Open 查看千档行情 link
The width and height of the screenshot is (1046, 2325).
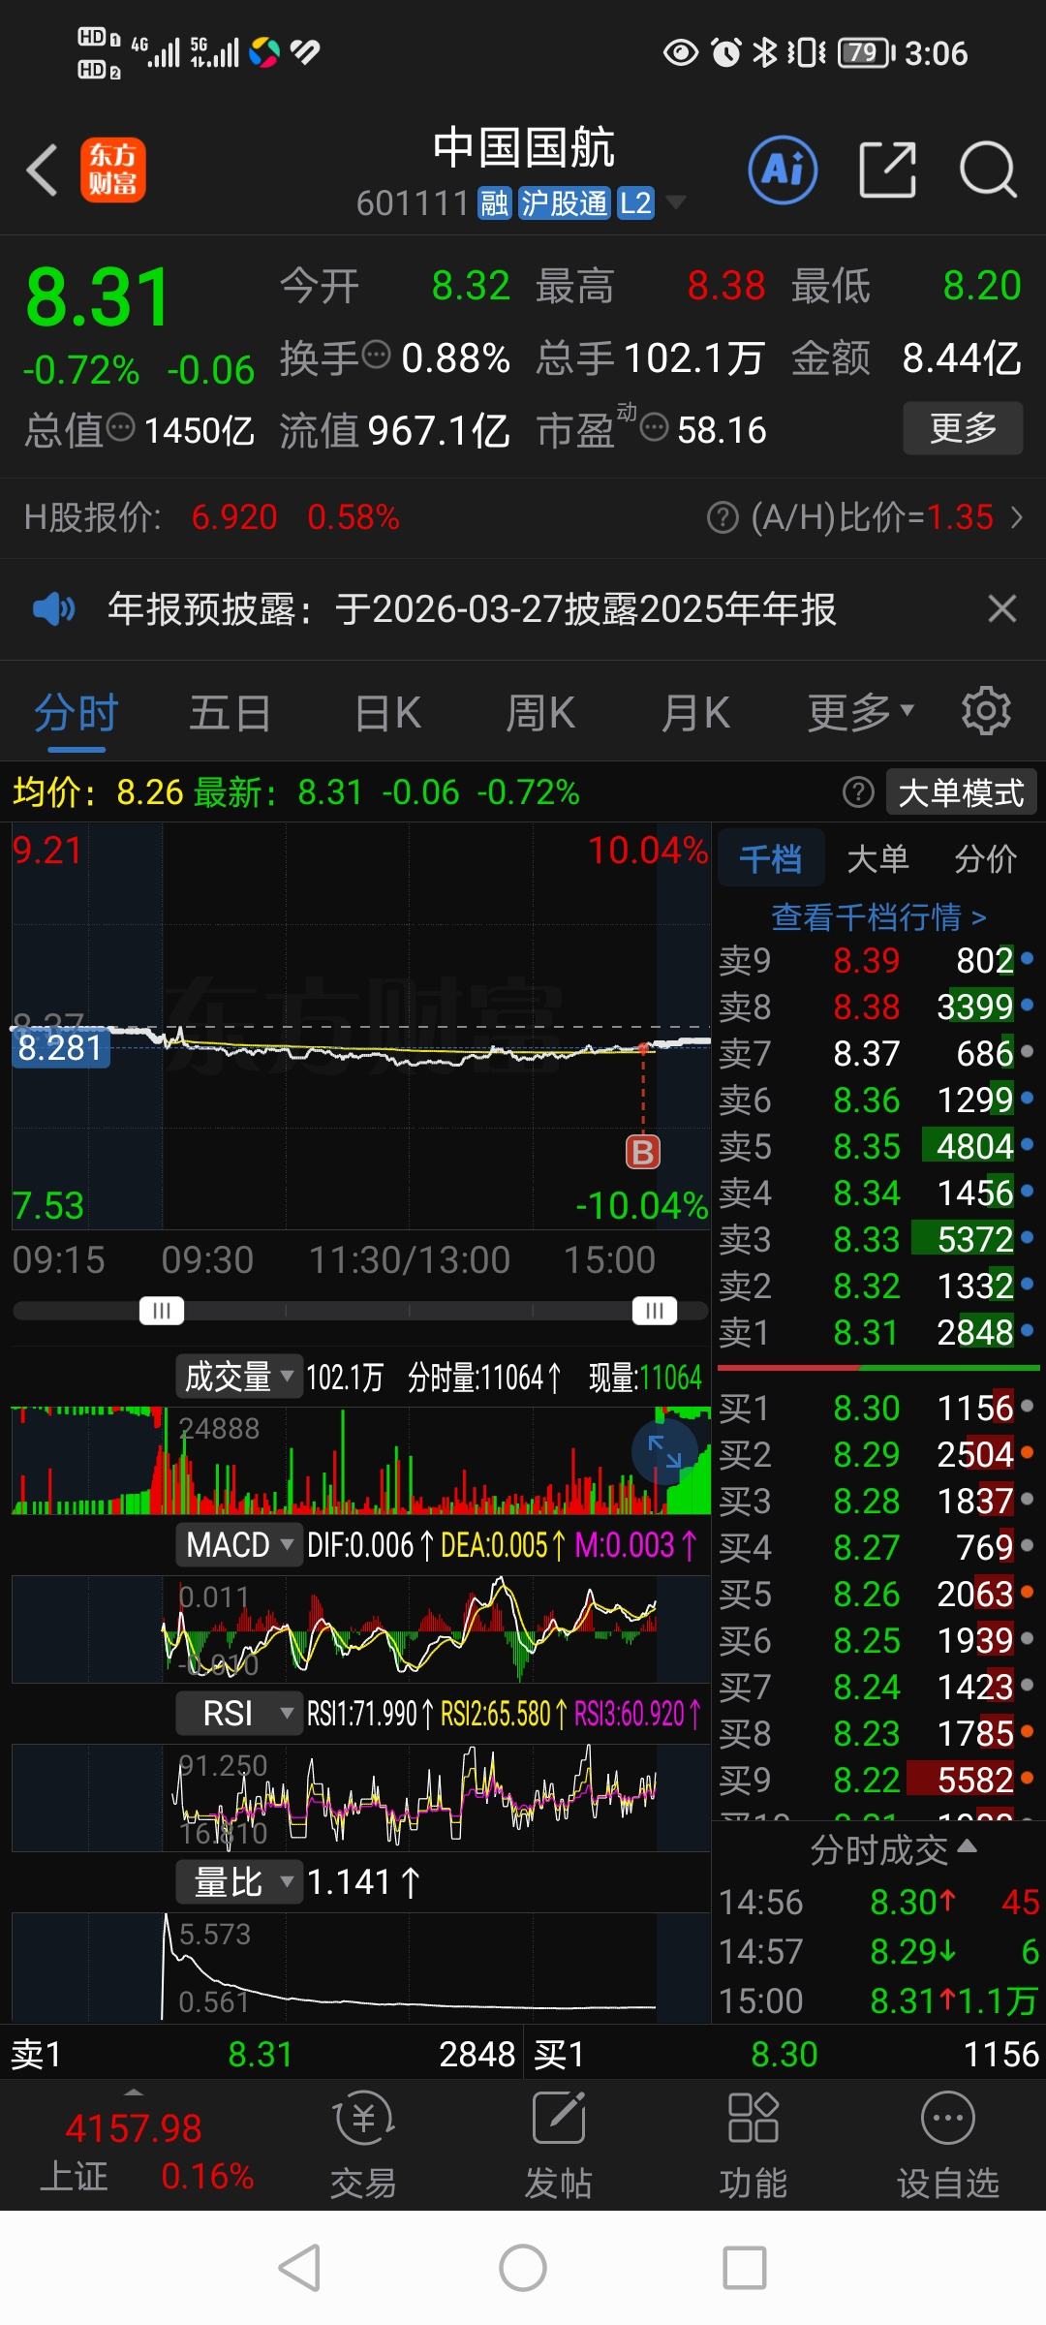point(878,916)
